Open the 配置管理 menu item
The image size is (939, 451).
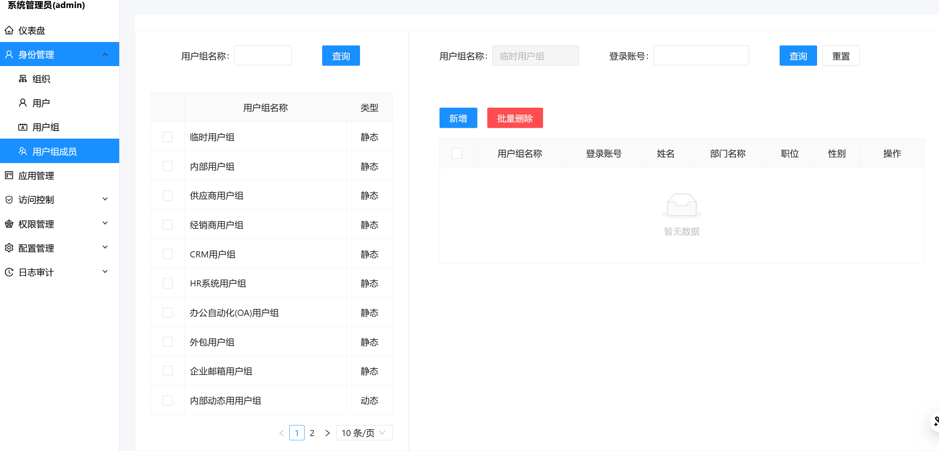coord(36,248)
